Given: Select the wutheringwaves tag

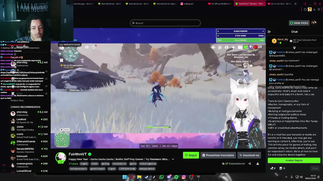Looking at the screenshot, I should coord(148,164).
